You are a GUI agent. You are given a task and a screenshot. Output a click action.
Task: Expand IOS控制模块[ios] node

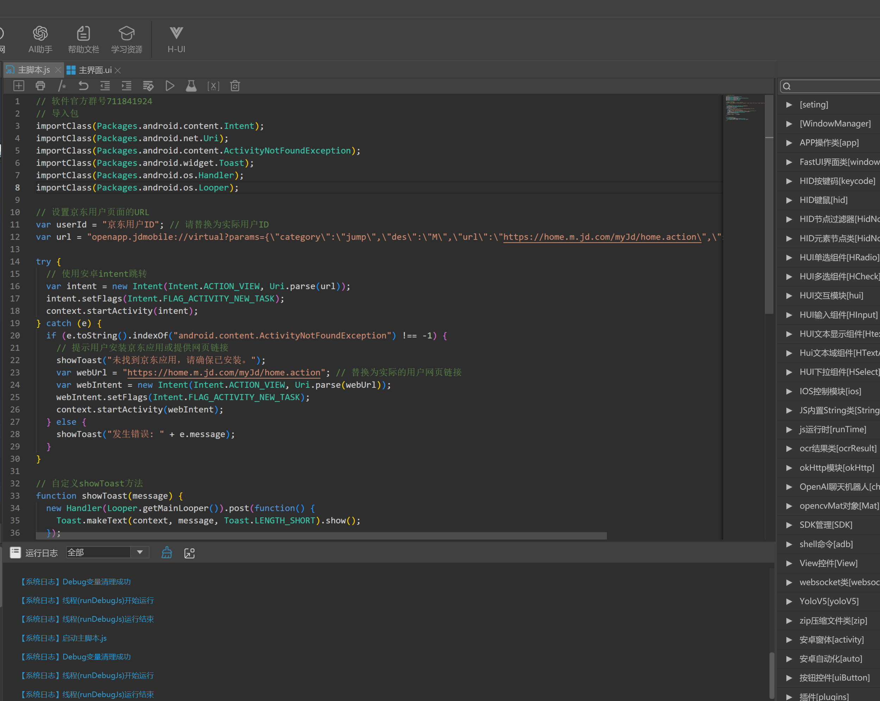[x=789, y=391]
